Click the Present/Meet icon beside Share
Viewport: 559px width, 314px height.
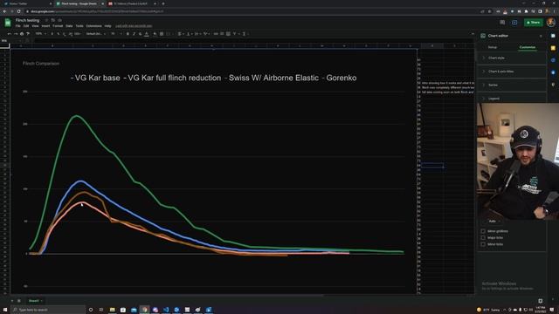click(x=514, y=23)
